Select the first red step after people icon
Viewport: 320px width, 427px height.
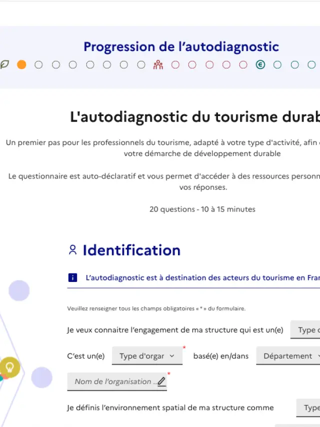[x=175, y=64]
